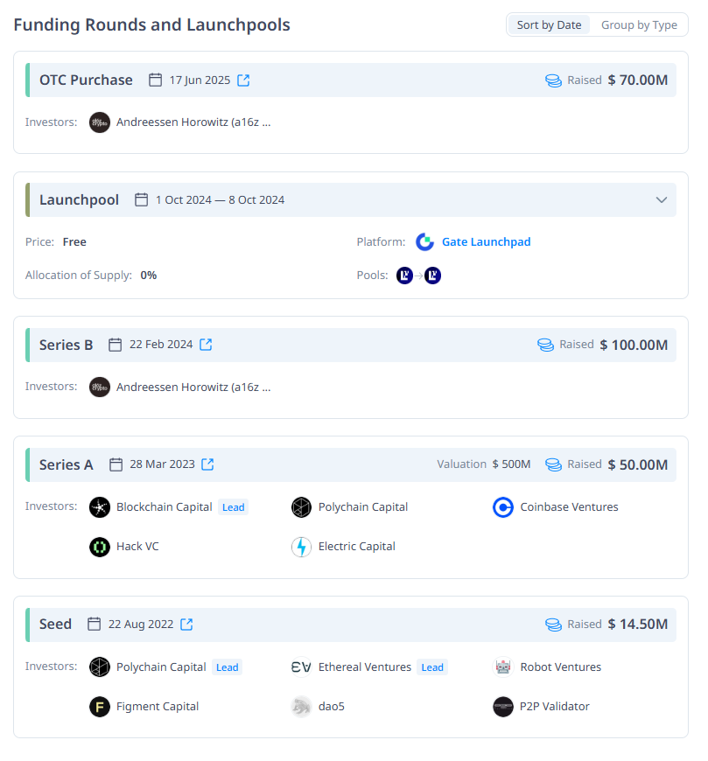This screenshot has width=708, height=761.
Task: Open external link for OTC Purchase round
Action: click(x=244, y=80)
